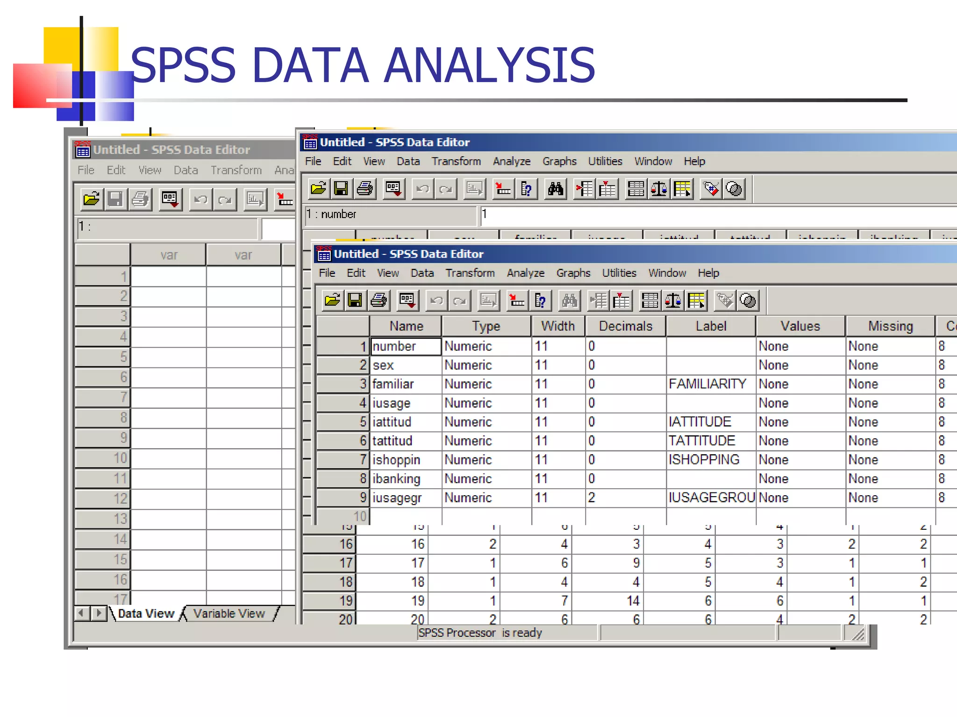957x717 pixels.
Task: Click Weight Cases scale icon in middle window
Action: click(659, 189)
